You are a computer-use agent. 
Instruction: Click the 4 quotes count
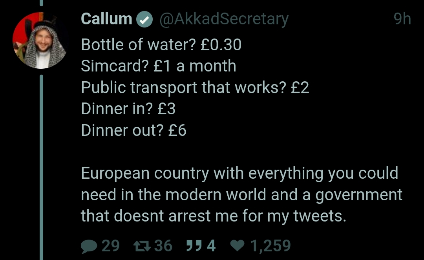pos(211,245)
